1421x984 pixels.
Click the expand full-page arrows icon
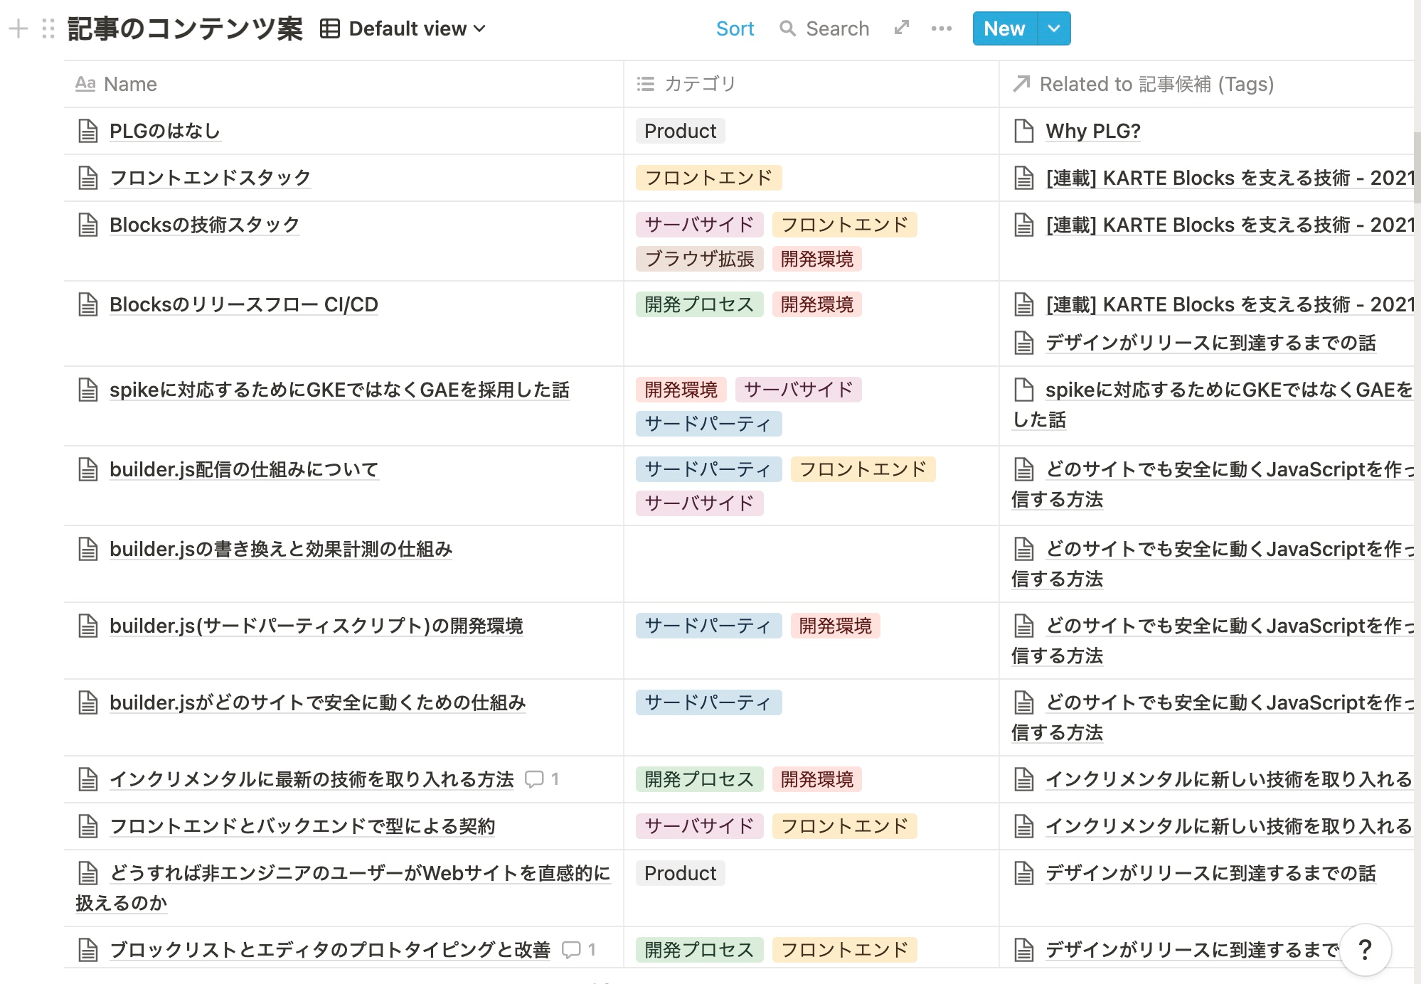point(901,28)
